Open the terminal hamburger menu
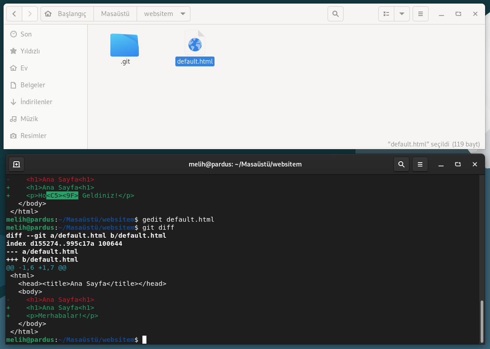Image resolution: width=490 pixels, height=349 pixels. [420, 164]
